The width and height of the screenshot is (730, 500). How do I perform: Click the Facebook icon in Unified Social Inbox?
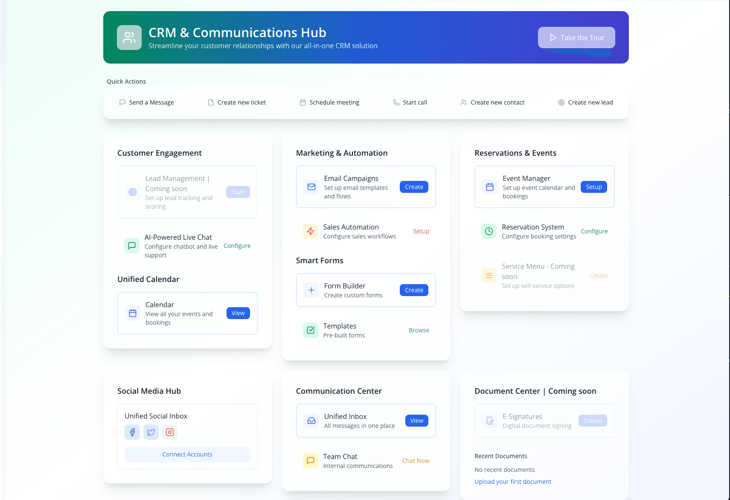click(x=132, y=432)
